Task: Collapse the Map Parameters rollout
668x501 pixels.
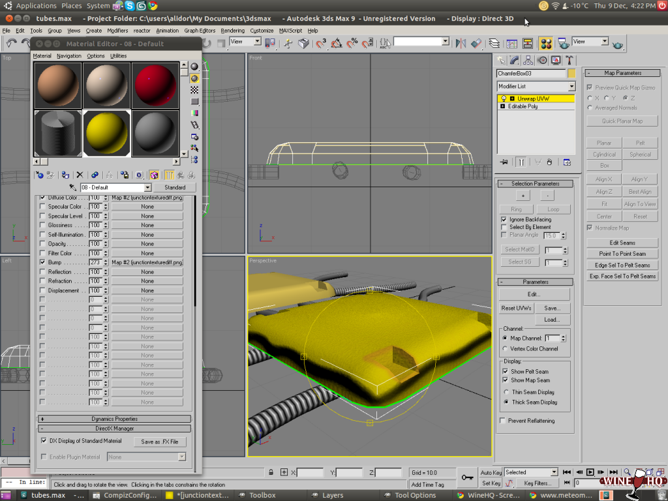Action: click(622, 73)
